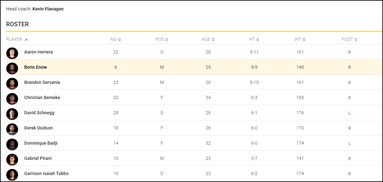
Task: Click head coach Kevin Flanagan name
Action: tap(48, 9)
